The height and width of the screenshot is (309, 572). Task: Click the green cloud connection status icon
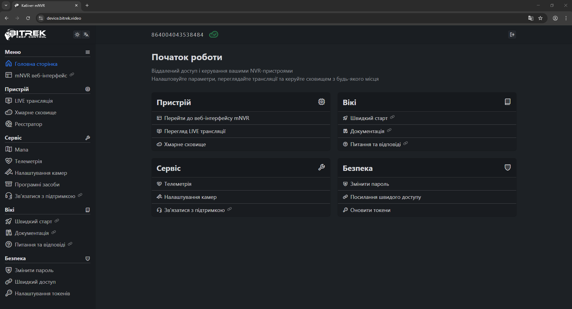point(214,35)
